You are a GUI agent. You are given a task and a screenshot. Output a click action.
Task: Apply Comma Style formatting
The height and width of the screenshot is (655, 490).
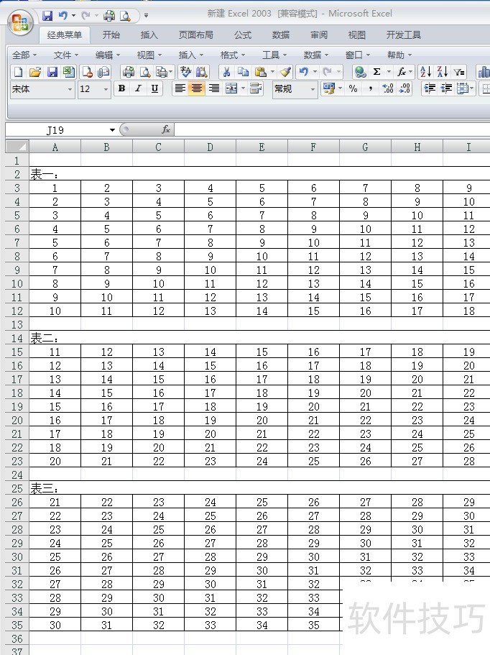(x=370, y=88)
